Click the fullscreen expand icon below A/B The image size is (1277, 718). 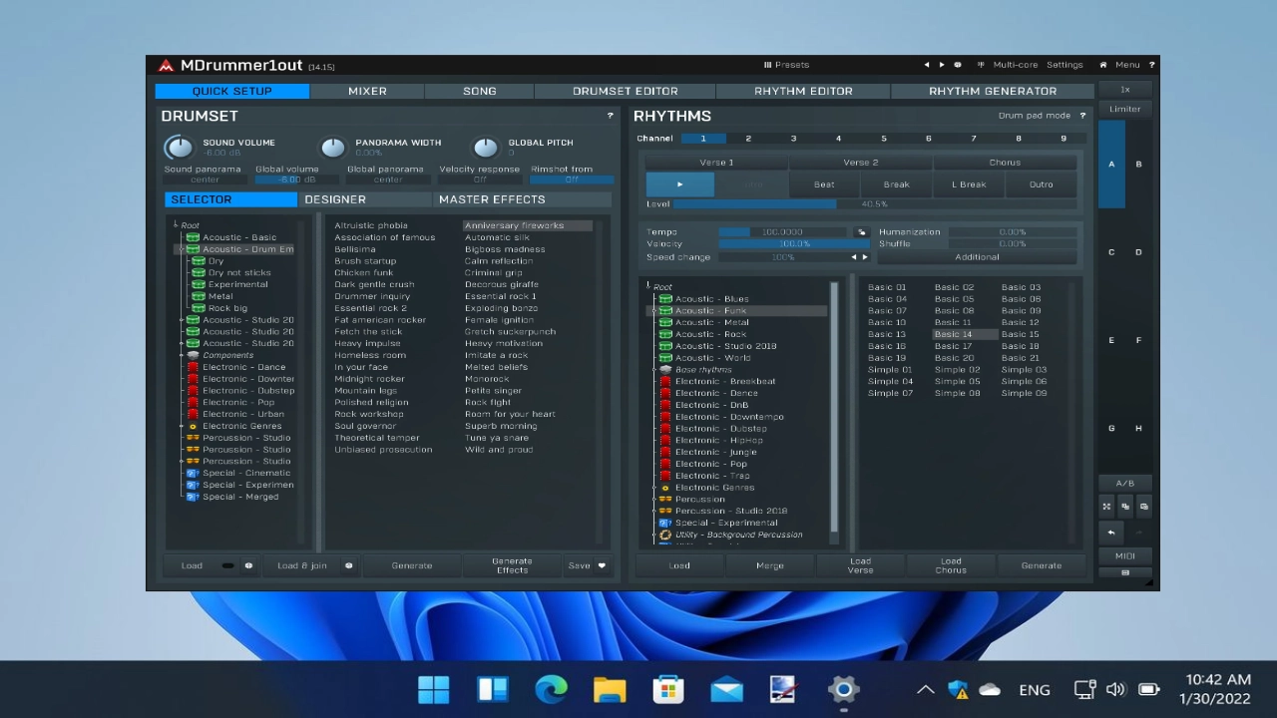(x=1106, y=507)
